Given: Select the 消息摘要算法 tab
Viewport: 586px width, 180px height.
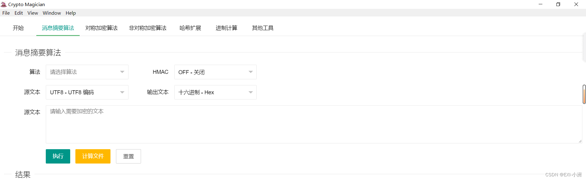Looking at the screenshot, I should pyautogui.click(x=58, y=28).
